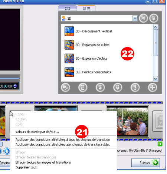
Task: Click the green arrow icon at filmstrip end
Action: tap(160, 144)
